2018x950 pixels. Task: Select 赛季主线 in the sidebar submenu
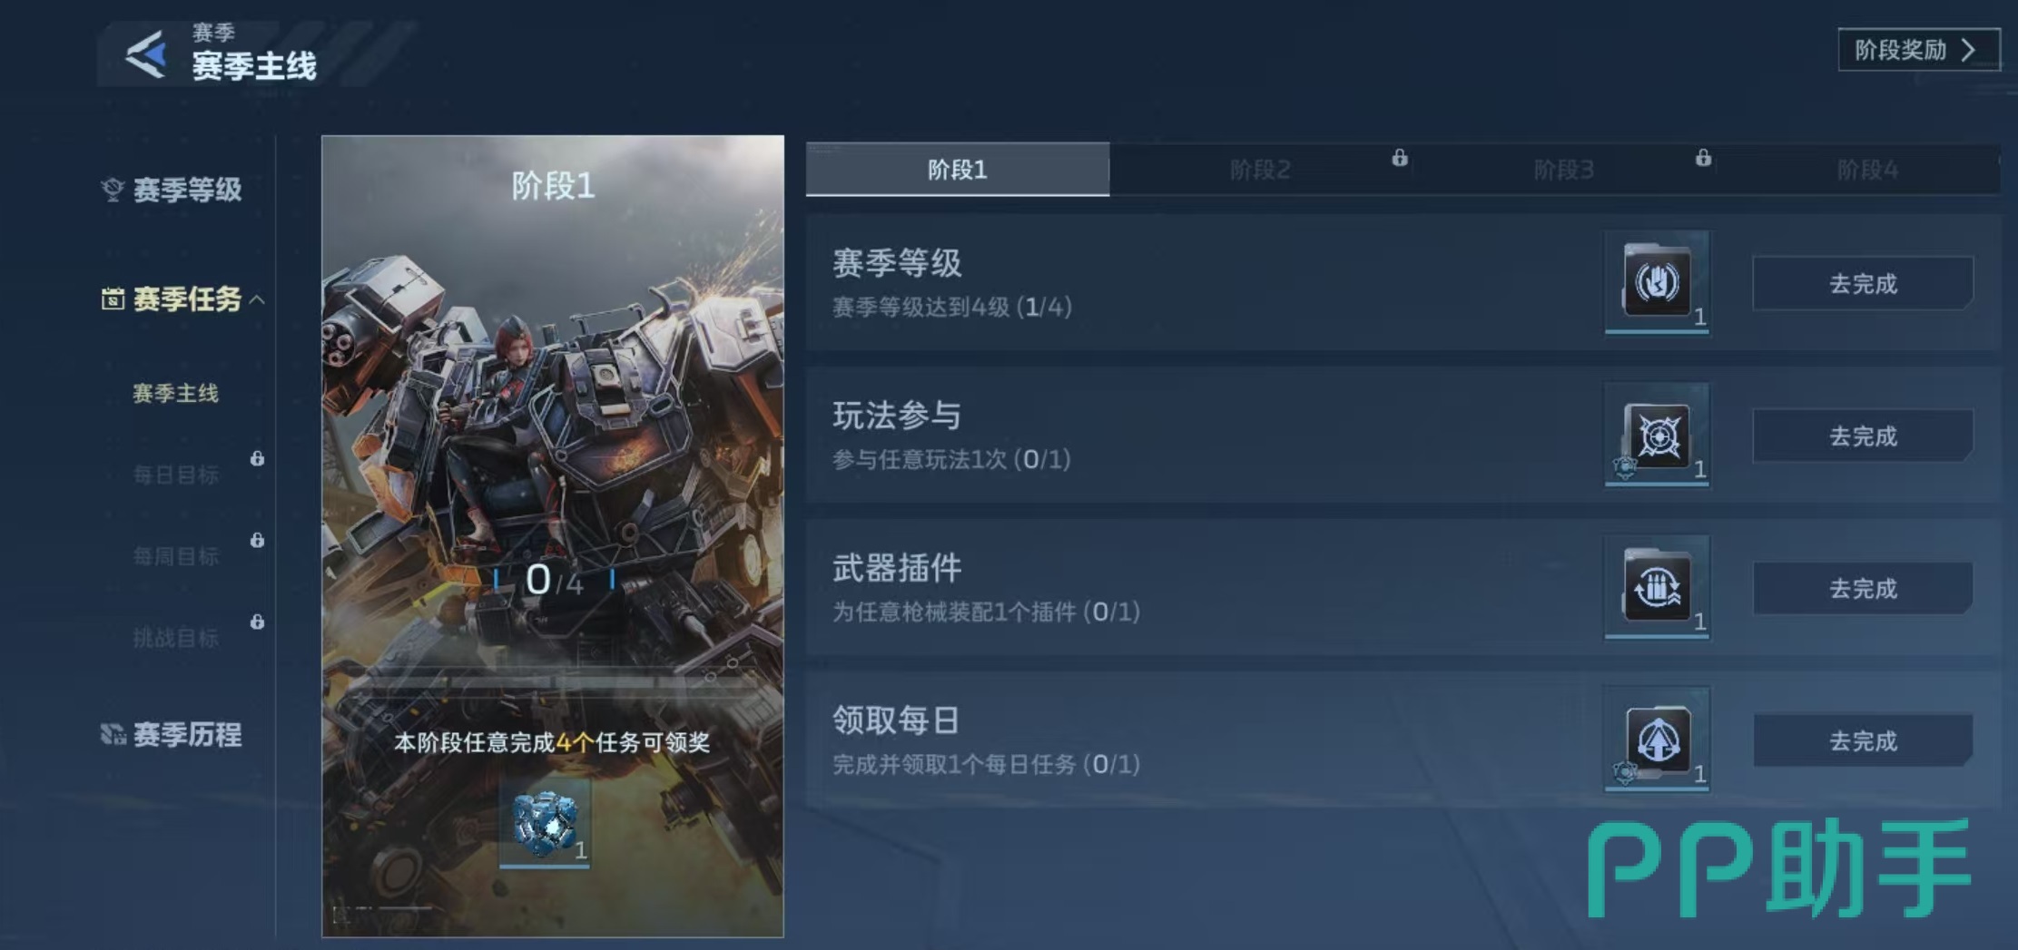176,393
